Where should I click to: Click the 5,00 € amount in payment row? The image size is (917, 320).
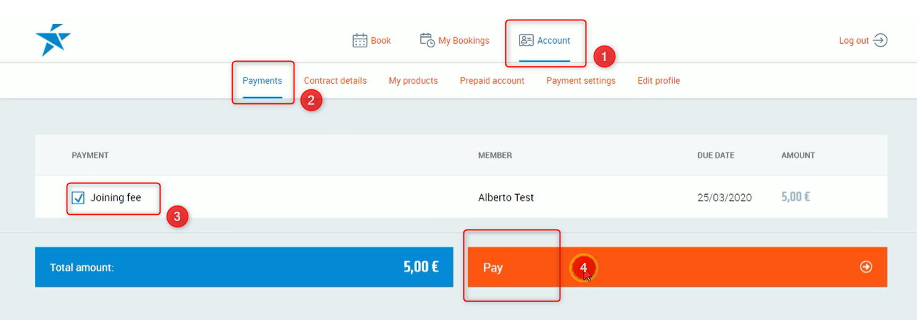(x=795, y=198)
